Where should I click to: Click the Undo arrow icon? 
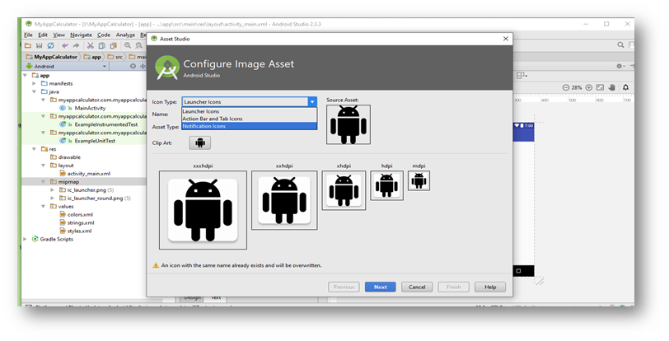point(65,45)
